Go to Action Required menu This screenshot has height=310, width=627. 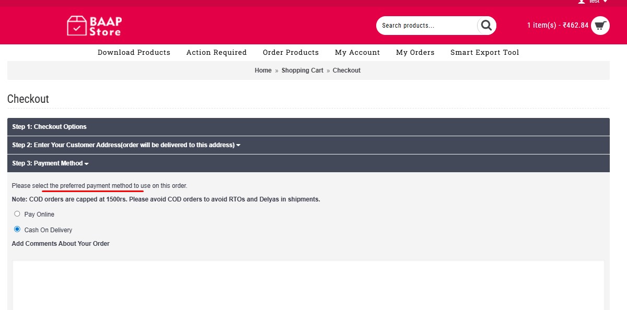tap(216, 52)
